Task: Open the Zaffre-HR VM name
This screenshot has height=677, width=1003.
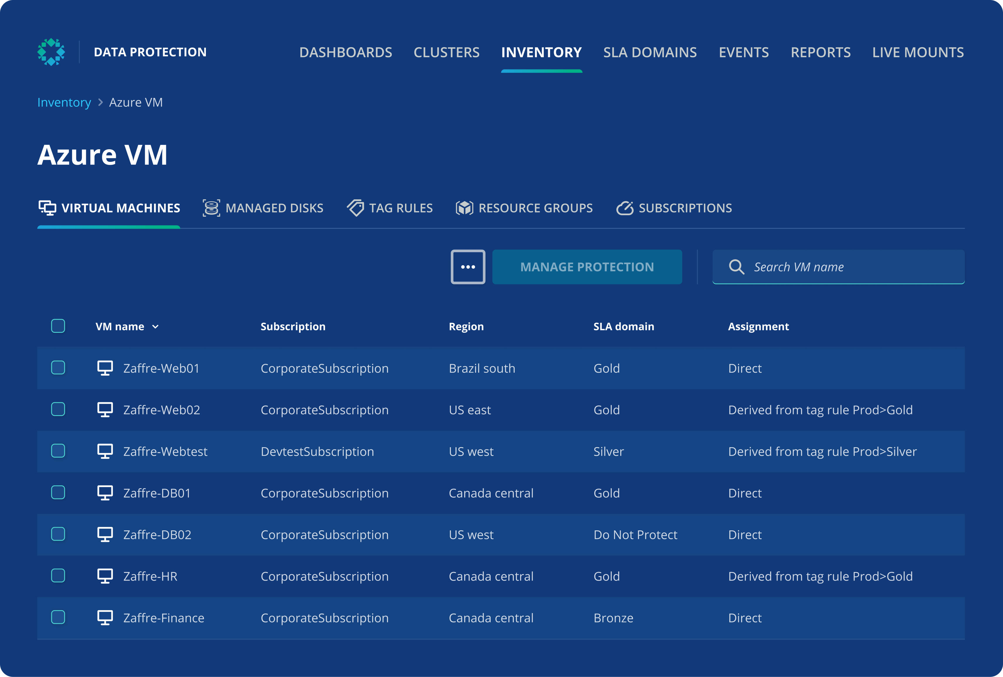Action: pos(150,576)
